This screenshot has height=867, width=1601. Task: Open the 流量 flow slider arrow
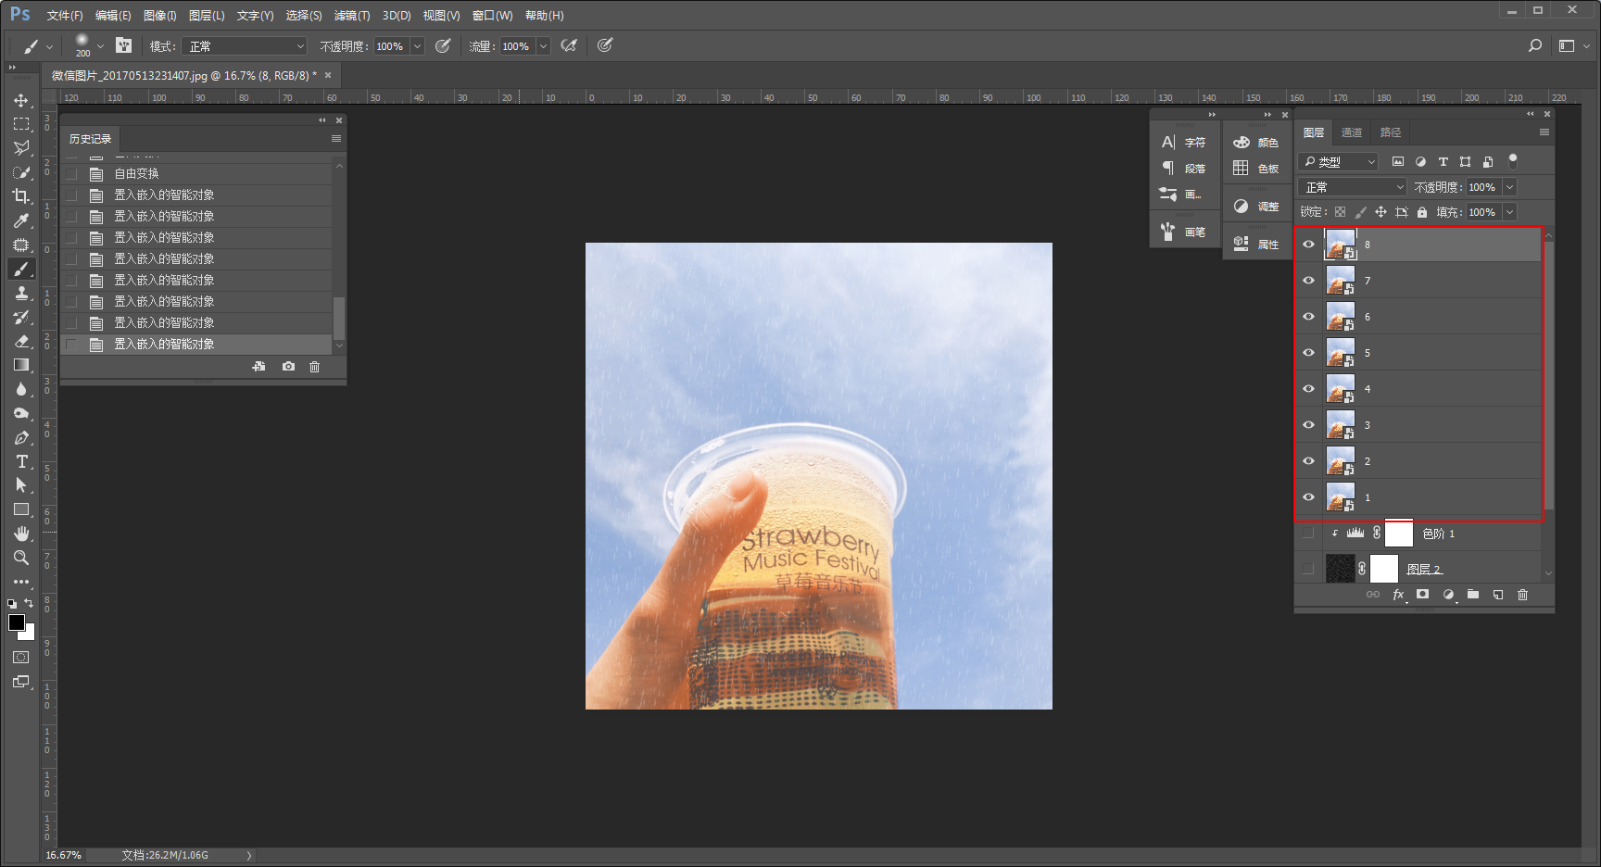tap(543, 46)
